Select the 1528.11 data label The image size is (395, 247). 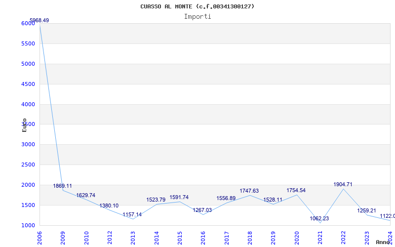(x=273, y=200)
